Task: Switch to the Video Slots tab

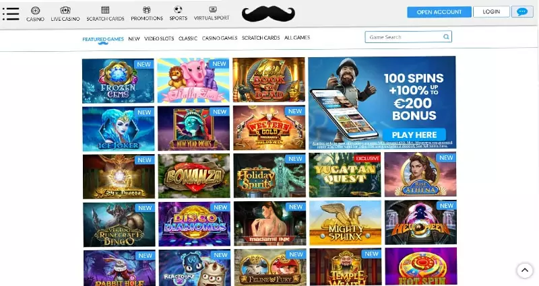Action: tap(159, 38)
